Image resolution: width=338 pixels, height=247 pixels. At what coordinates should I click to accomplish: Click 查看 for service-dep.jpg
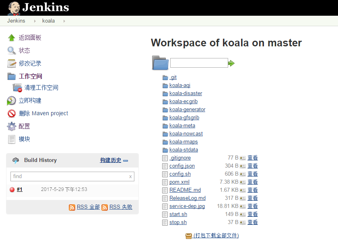253,206
